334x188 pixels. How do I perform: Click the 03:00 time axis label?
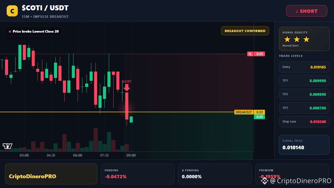point(24,155)
